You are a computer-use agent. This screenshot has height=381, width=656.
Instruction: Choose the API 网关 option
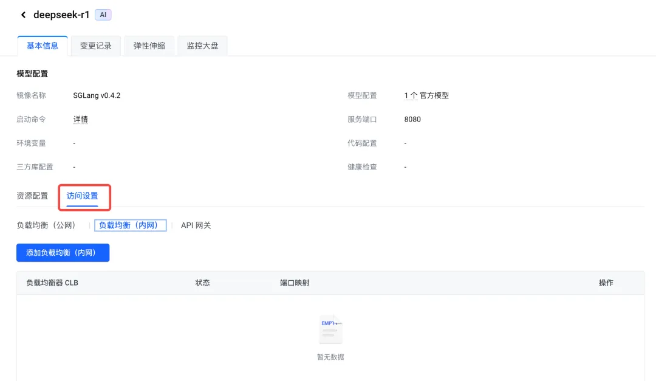(x=196, y=225)
